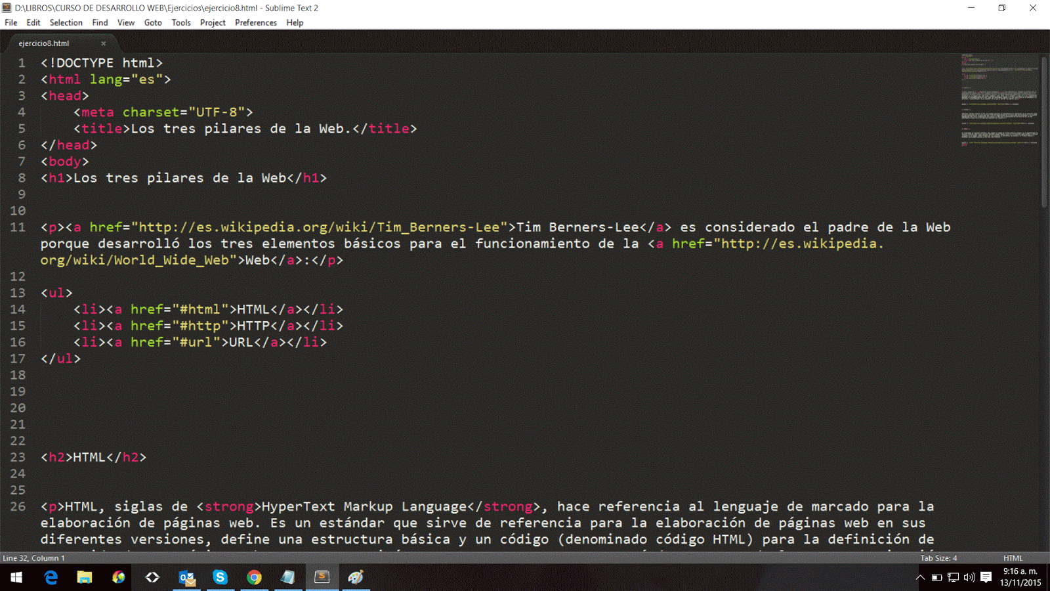The height and width of the screenshot is (591, 1050).
Task: Open the Project menu
Action: click(x=213, y=22)
